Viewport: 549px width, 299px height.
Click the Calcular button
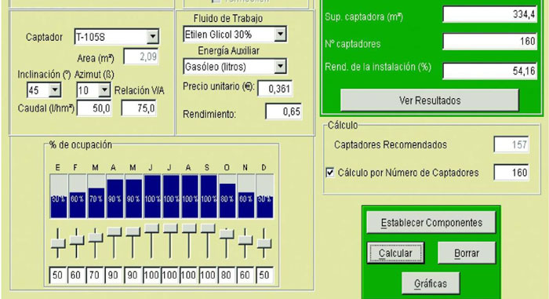coord(395,253)
